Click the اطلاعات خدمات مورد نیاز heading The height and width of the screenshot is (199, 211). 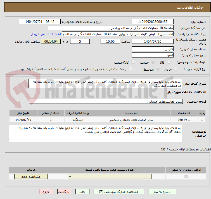187,92
